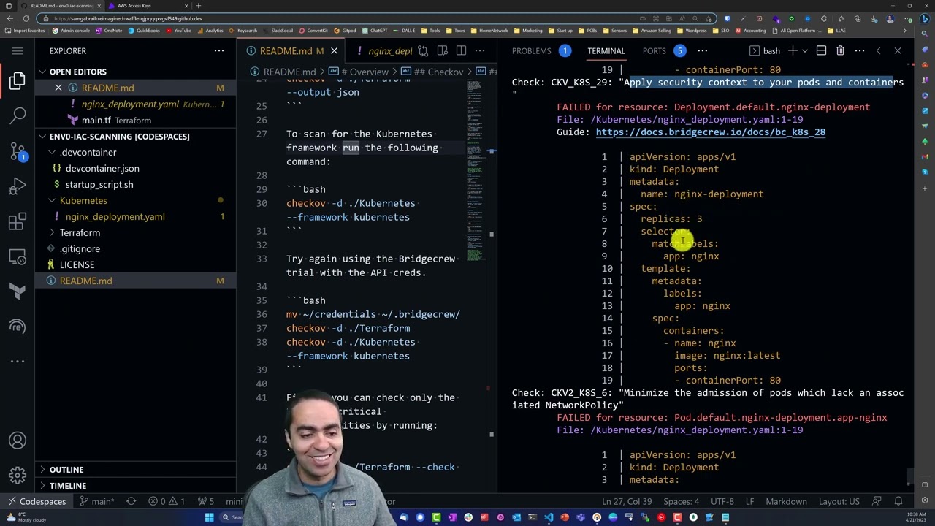Change Markdown language mode
935x526 pixels.
coord(786,501)
